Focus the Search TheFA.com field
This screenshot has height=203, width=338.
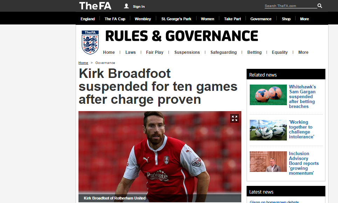tap(291, 6)
